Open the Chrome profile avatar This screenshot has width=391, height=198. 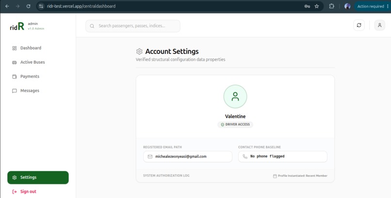[x=347, y=6]
